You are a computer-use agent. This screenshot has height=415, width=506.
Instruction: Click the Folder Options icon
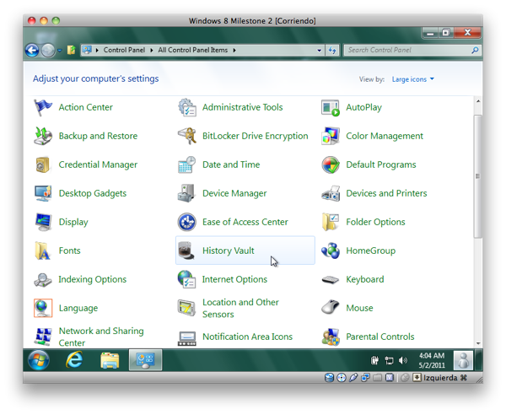[331, 222]
